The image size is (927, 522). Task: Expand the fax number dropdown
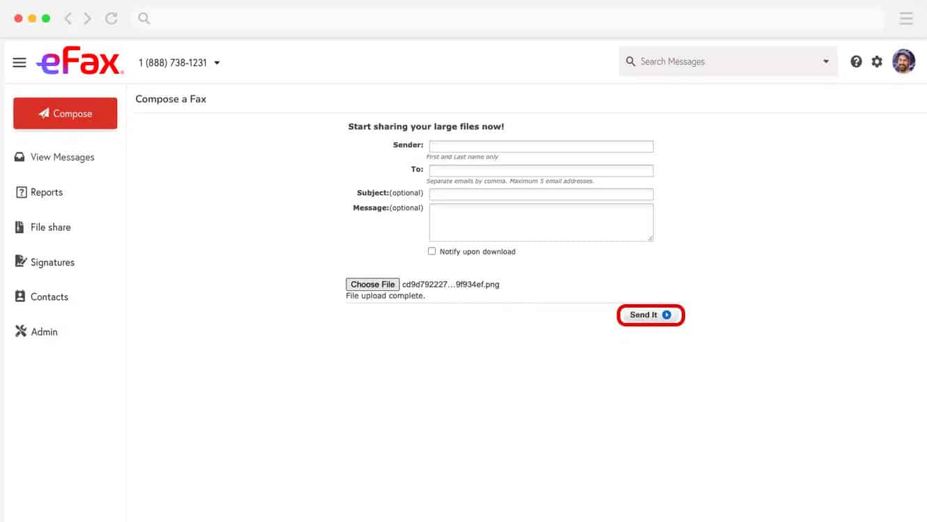point(217,62)
